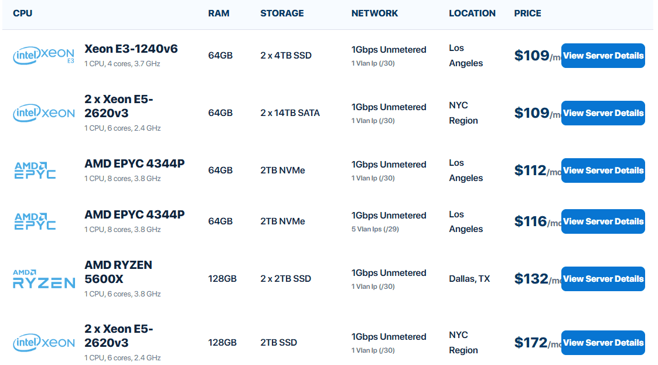Click the AMD EPYC logo for the $112 server
The height and width of the screenshot is (365, 658).
pyautogui.click(x=35, y=170)
